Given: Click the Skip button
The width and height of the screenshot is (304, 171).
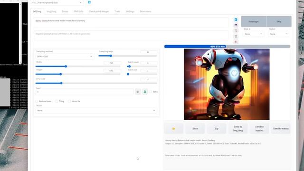Looking at the screenshot, I should (x=279, y=21).
